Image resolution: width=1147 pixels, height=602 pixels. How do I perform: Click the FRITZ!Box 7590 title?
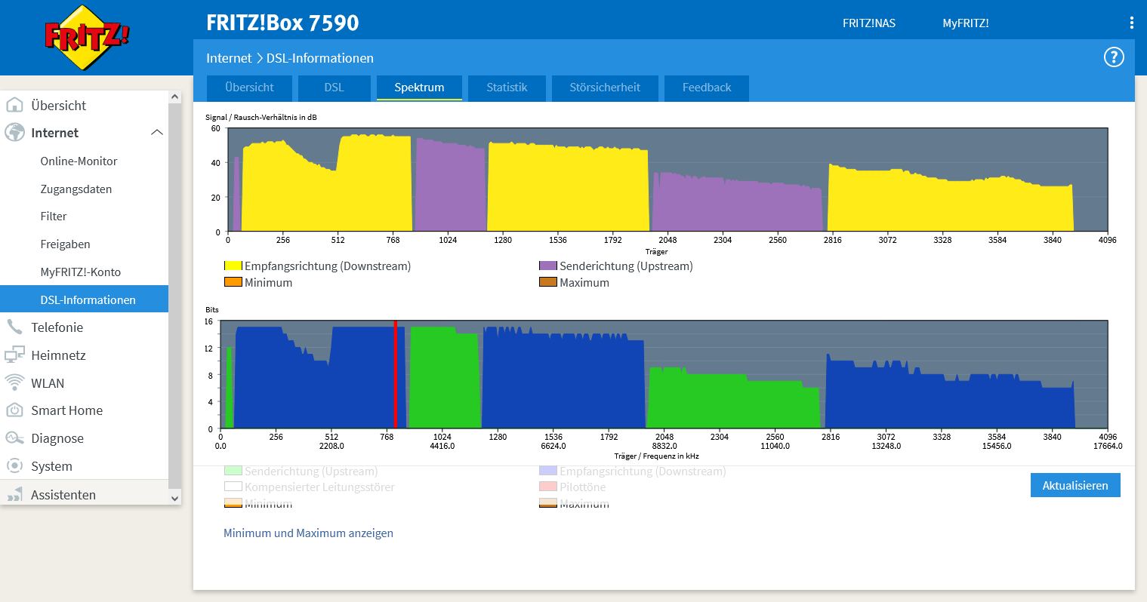point(282,23)
